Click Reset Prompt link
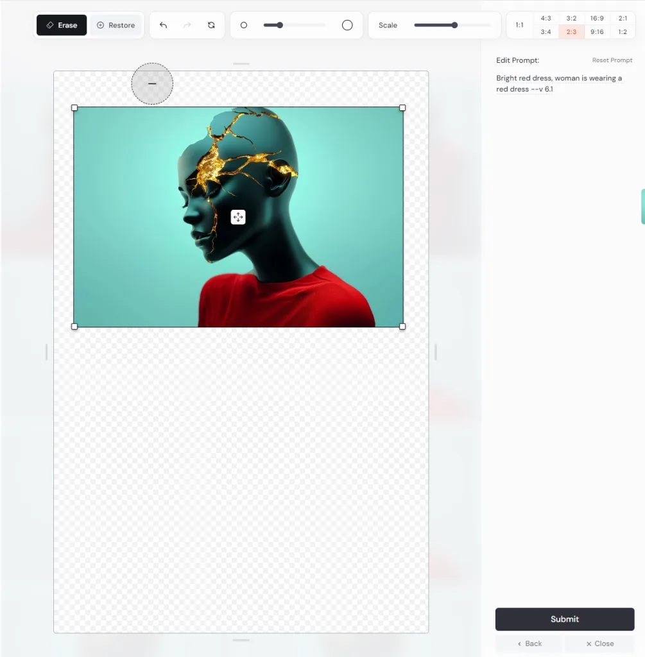Viewport: 645px width, 657px height. coord(612,60)
